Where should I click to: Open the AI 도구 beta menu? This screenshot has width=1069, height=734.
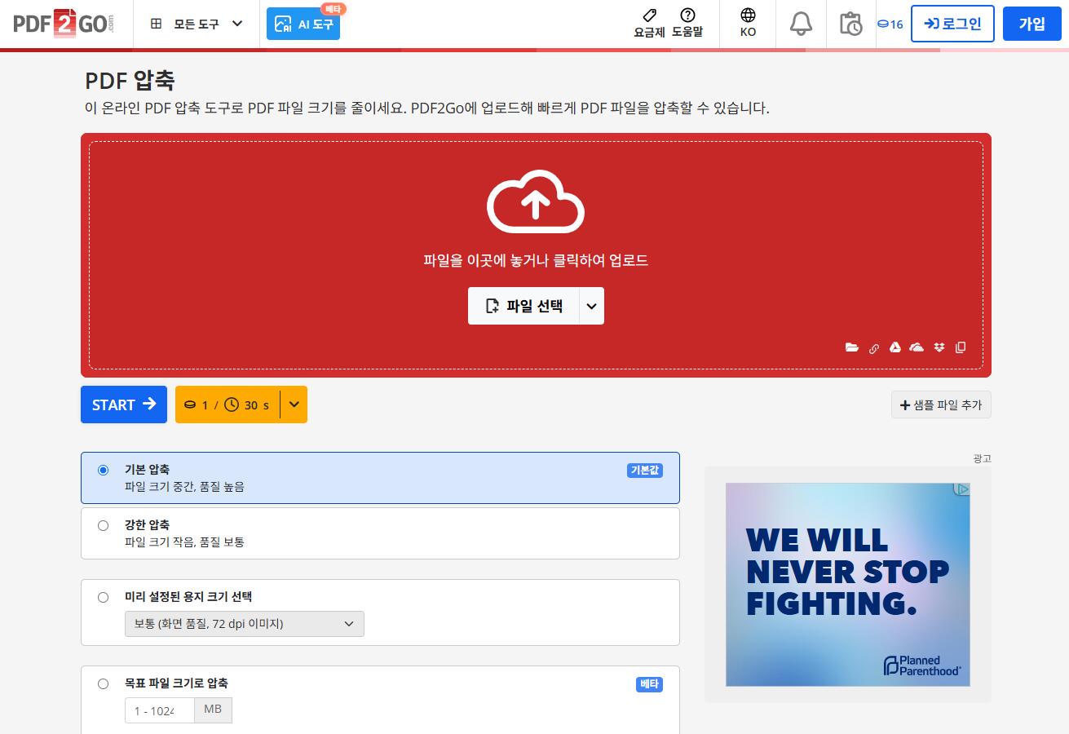(303, 24)
